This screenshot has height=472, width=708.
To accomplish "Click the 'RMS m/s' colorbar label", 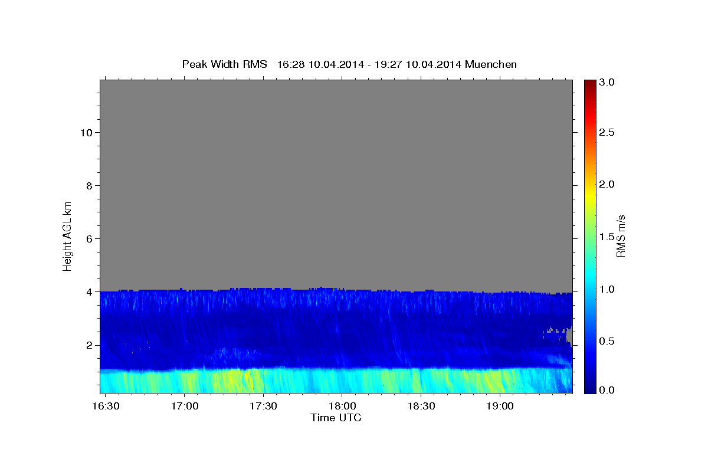I will [x=621, y=235].
